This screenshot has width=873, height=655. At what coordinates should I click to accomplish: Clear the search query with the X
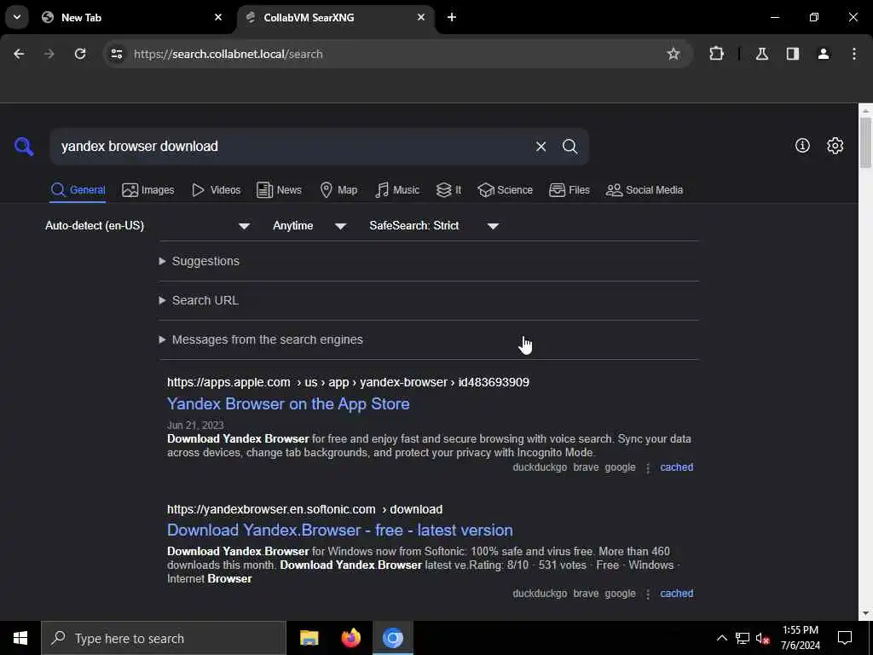point(541,147)
